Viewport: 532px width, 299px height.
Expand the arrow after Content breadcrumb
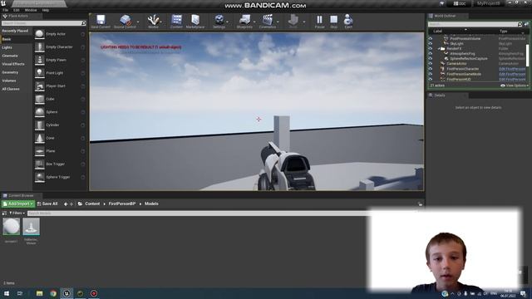[x=104, y=204]
